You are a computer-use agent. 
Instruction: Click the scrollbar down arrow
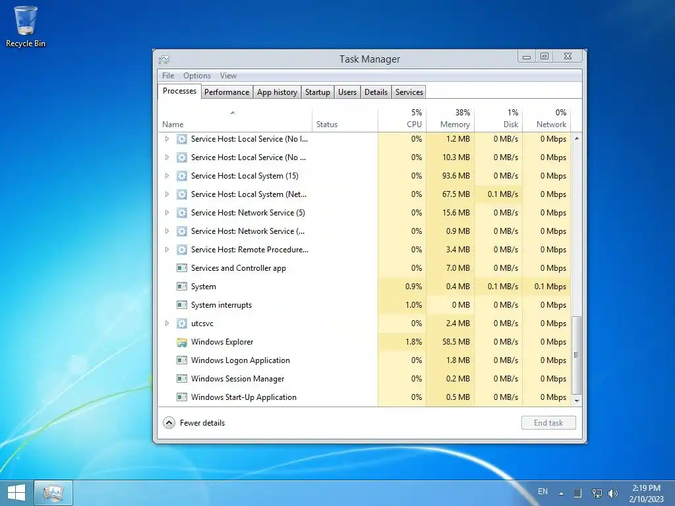pyautogui.click(x=576, y=401)
